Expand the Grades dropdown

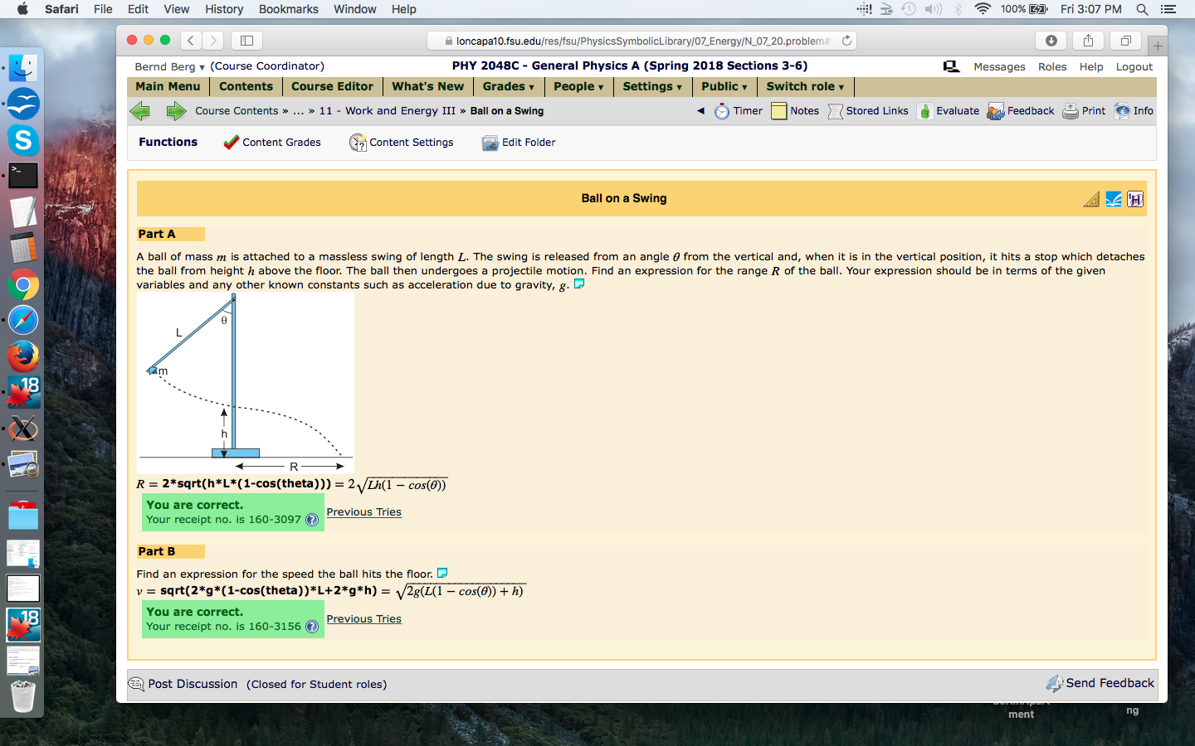pos(509,86)
